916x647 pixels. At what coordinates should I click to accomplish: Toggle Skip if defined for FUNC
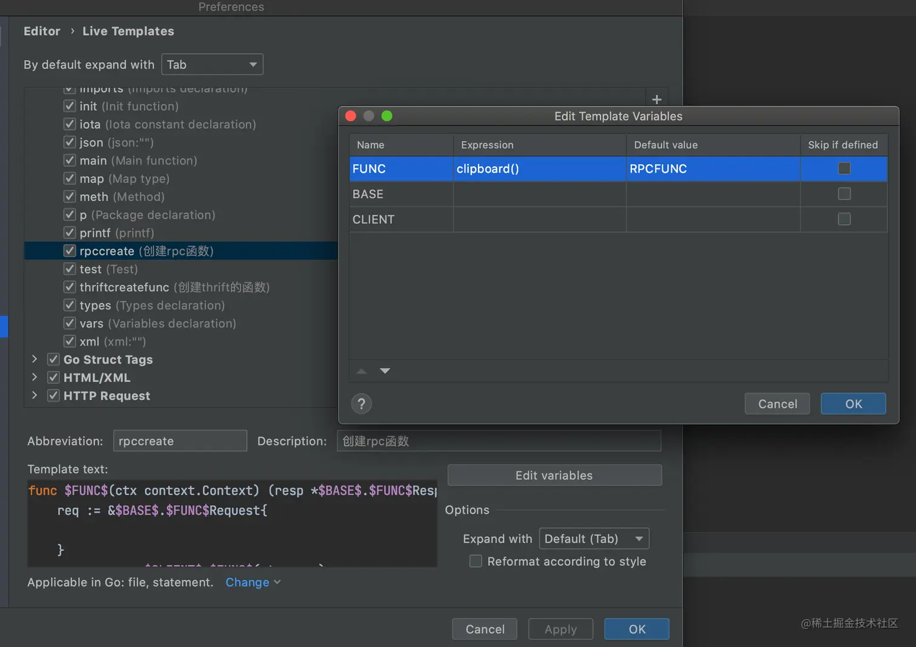coord(844,168)
